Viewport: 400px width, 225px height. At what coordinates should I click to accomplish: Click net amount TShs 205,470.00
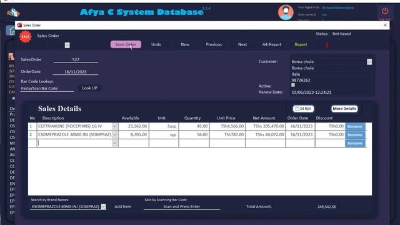(x=265, y=126)
